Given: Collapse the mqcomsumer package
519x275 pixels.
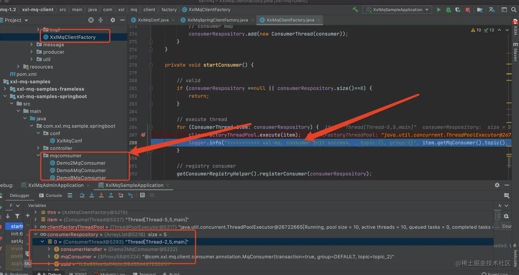Looking at the screenshot, I should (x=38, y=156).
